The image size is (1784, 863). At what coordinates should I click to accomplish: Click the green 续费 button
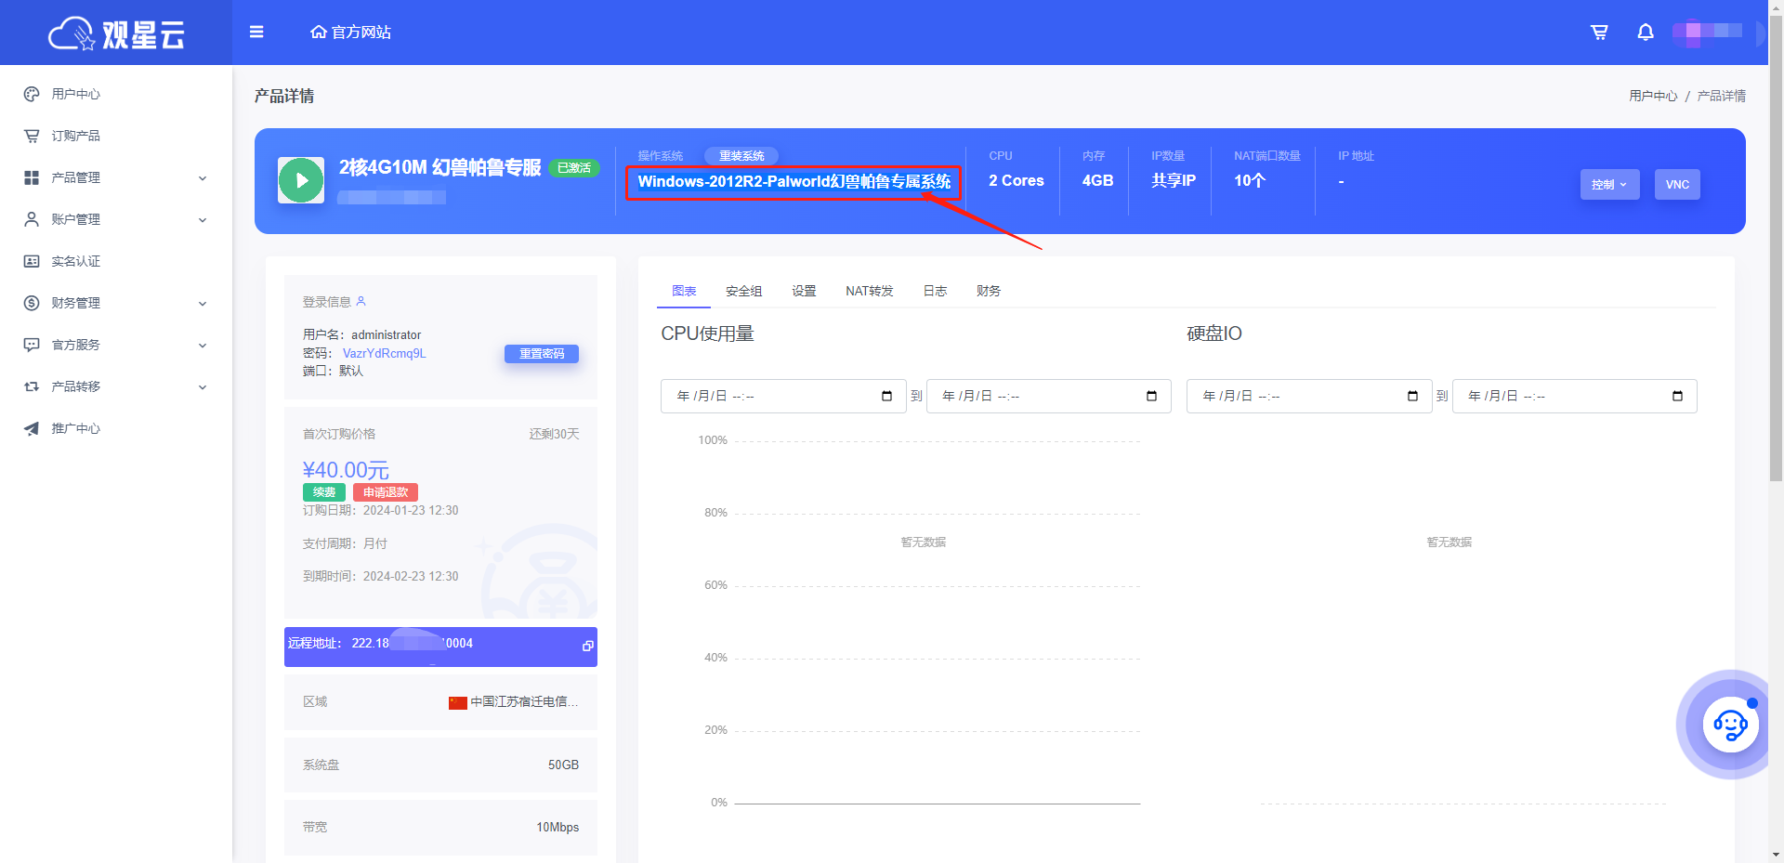[324, 492]
